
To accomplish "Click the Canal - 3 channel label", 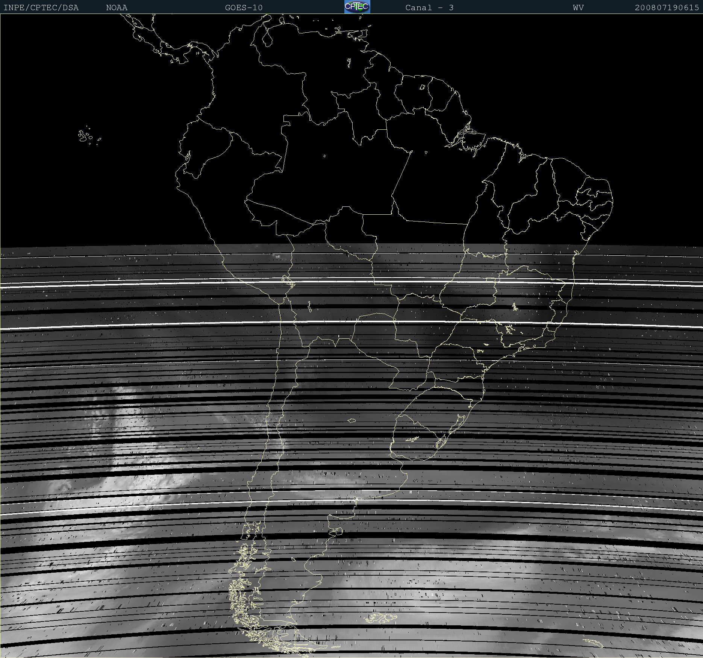I will point(429,8).
